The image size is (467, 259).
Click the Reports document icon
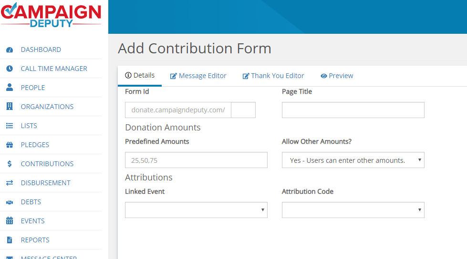point(10,240)
